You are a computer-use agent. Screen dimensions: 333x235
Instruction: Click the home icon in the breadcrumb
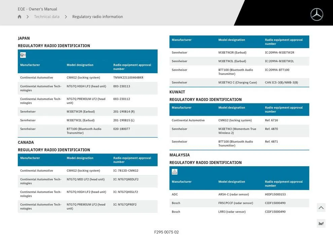(x=19, y=16)
